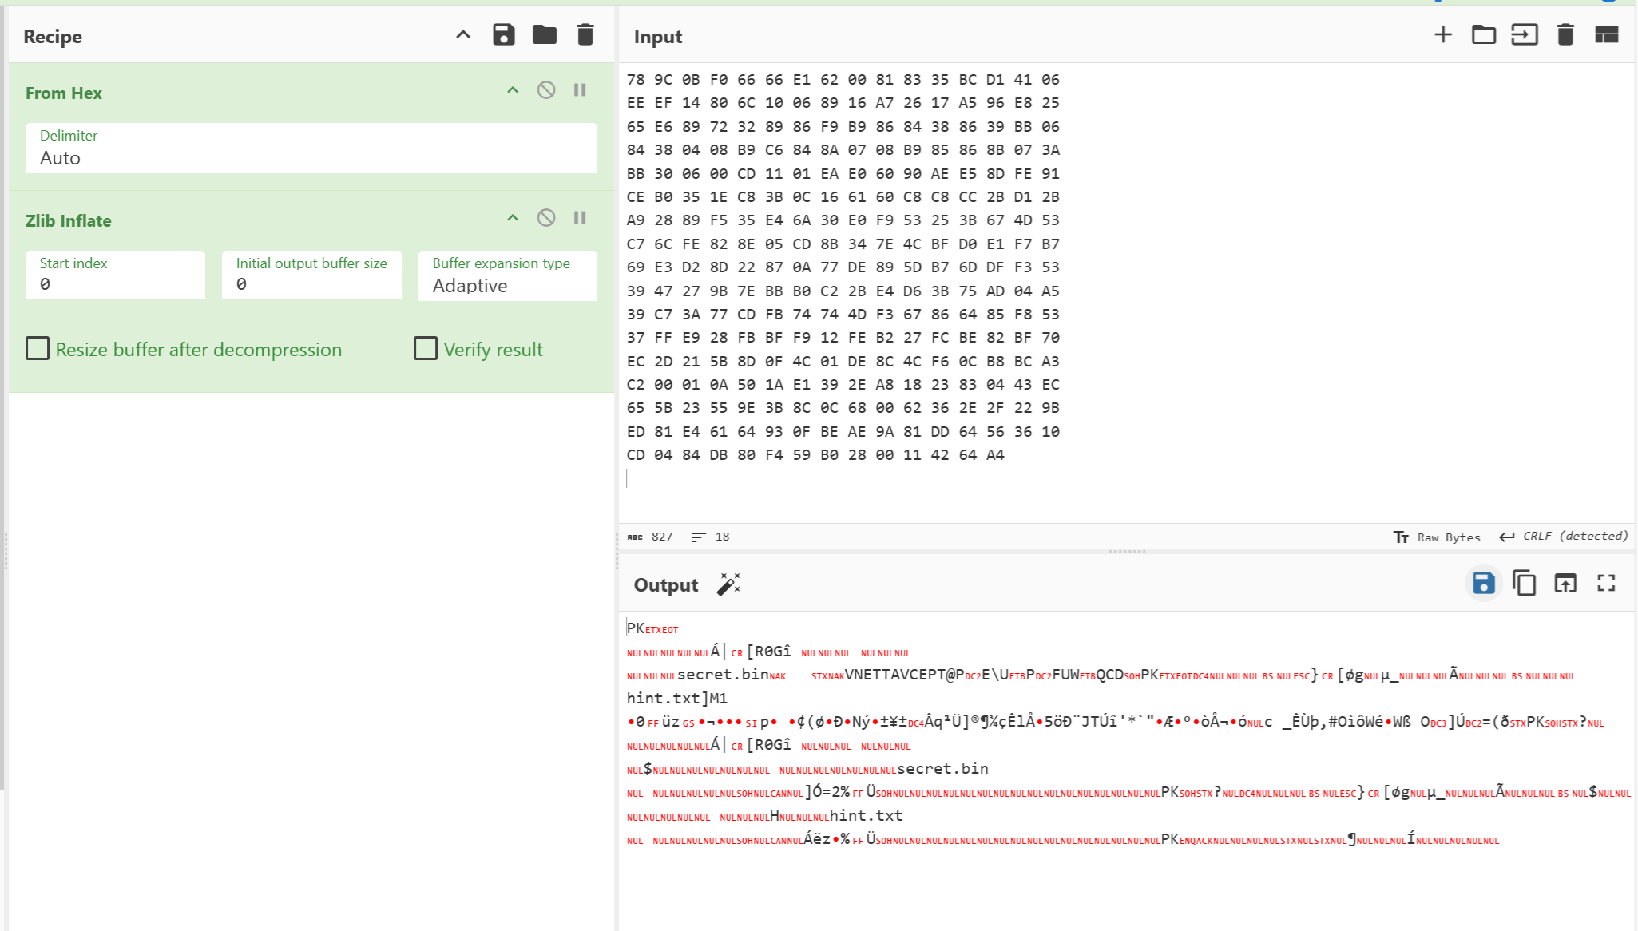
Task: Enable Resize buffer after decompression
Action: 38,349
